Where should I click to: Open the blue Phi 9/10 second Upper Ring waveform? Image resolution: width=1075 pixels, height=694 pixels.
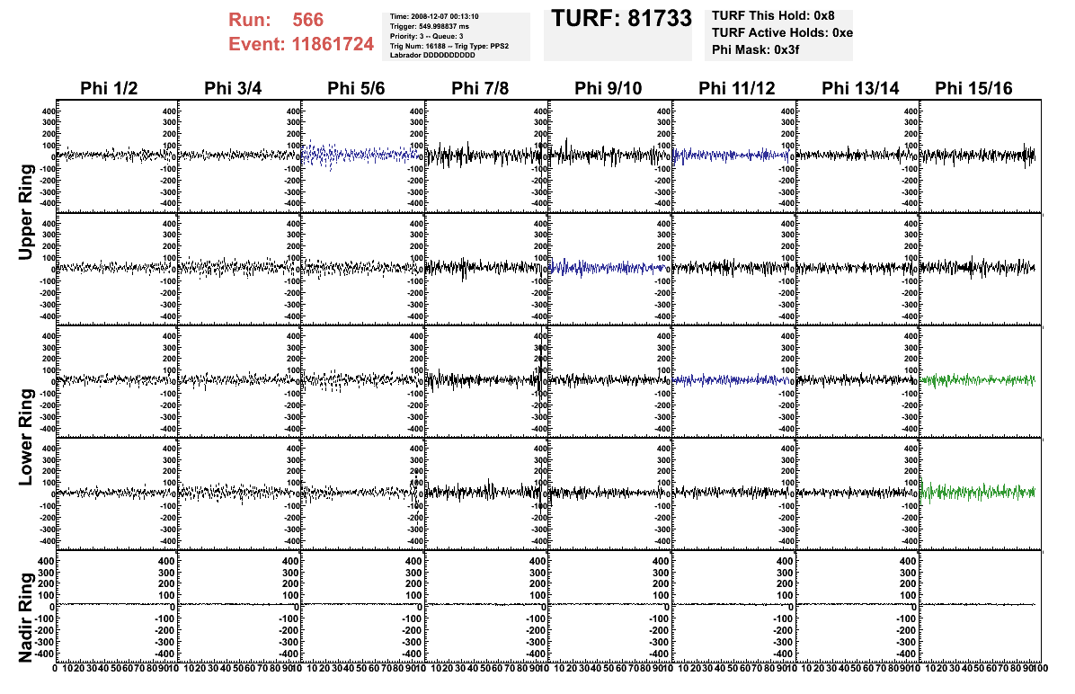(608, 268)
